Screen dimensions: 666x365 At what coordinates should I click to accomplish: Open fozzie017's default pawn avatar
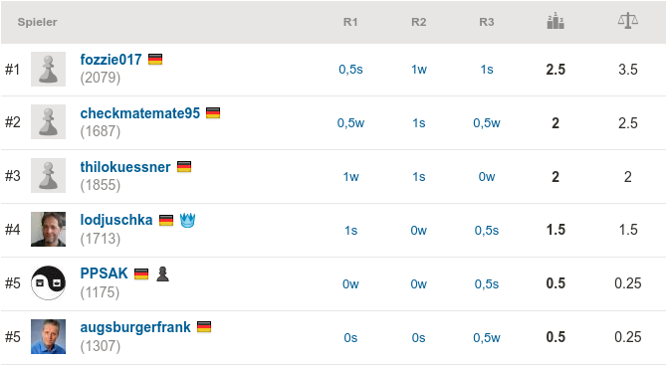click(49, 70)
